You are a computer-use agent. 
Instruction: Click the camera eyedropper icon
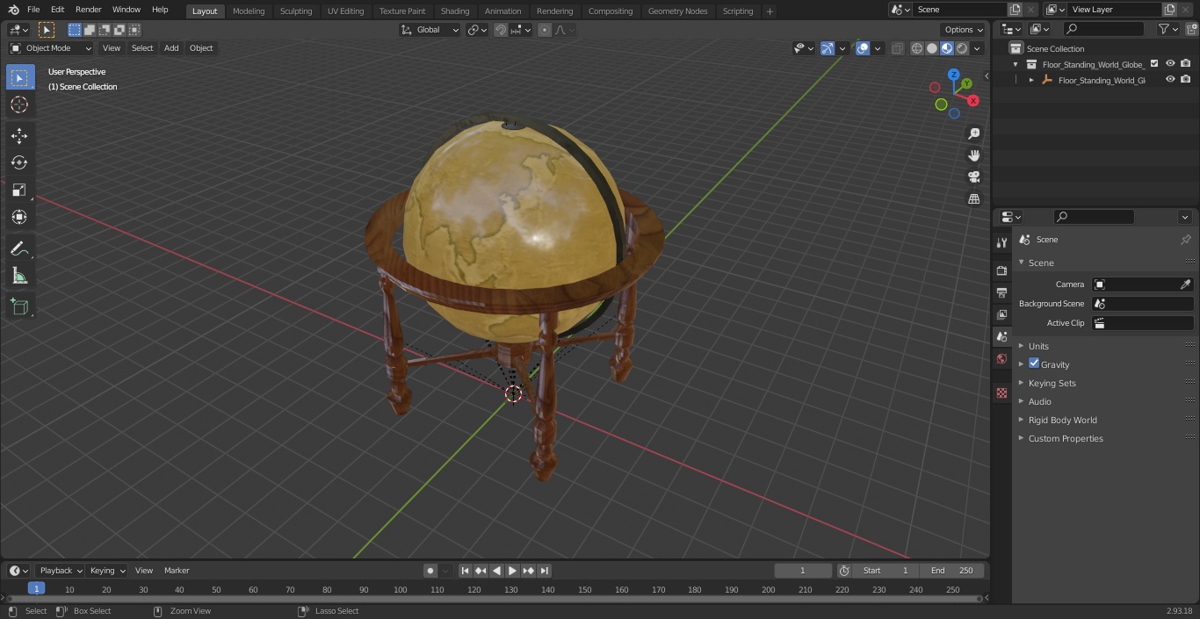(x=1185, y=284)
